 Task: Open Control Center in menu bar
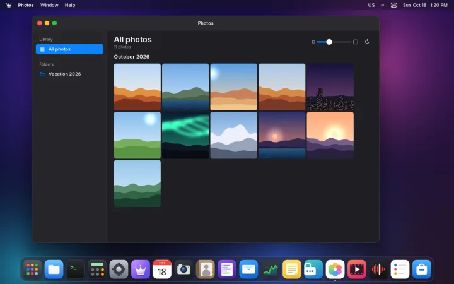tap(393, 5)
